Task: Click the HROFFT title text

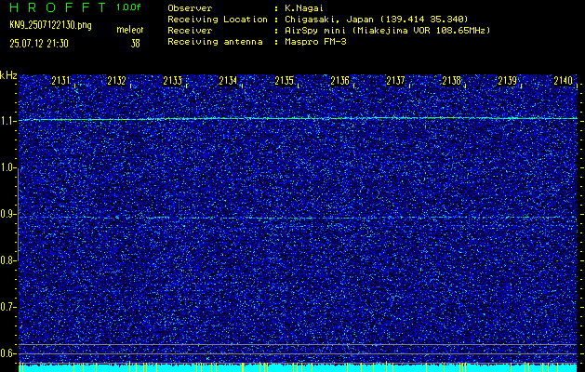Action: coord(57,7)
